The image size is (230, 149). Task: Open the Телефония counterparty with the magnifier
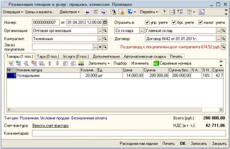[105, 39]
